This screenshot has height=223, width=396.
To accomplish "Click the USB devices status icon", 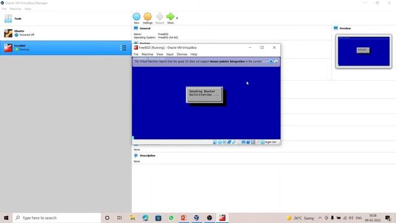I will 234,142.
